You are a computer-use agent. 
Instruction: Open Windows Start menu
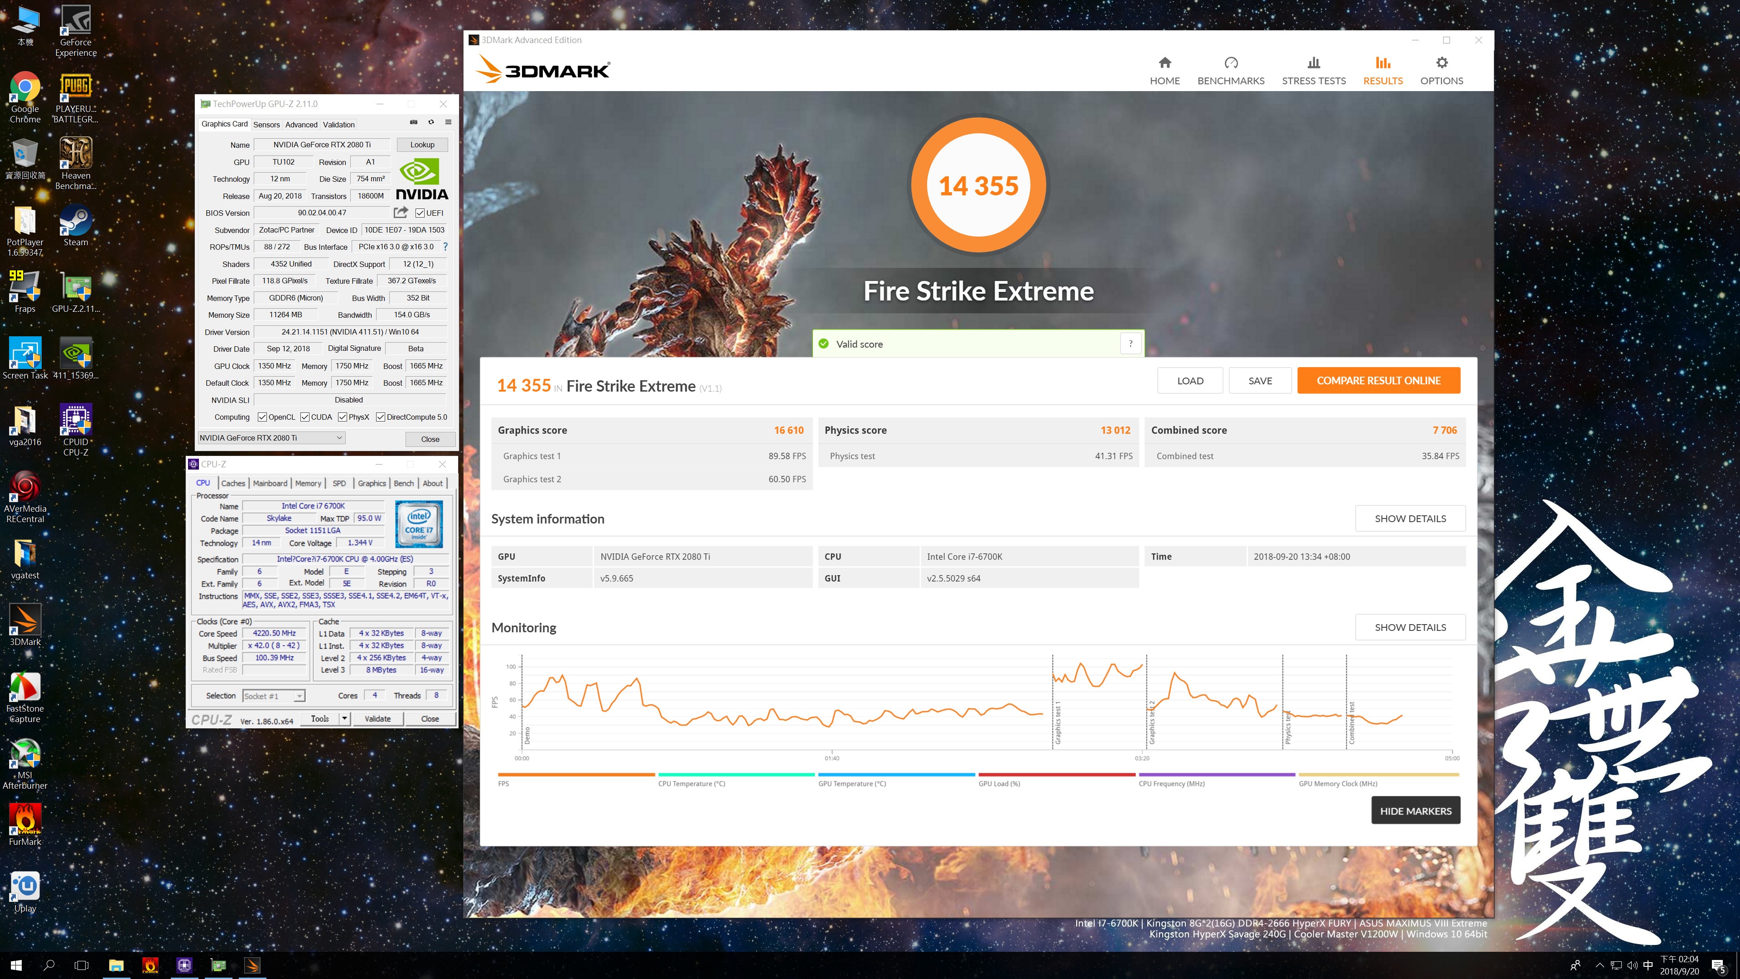coord(16,965)
